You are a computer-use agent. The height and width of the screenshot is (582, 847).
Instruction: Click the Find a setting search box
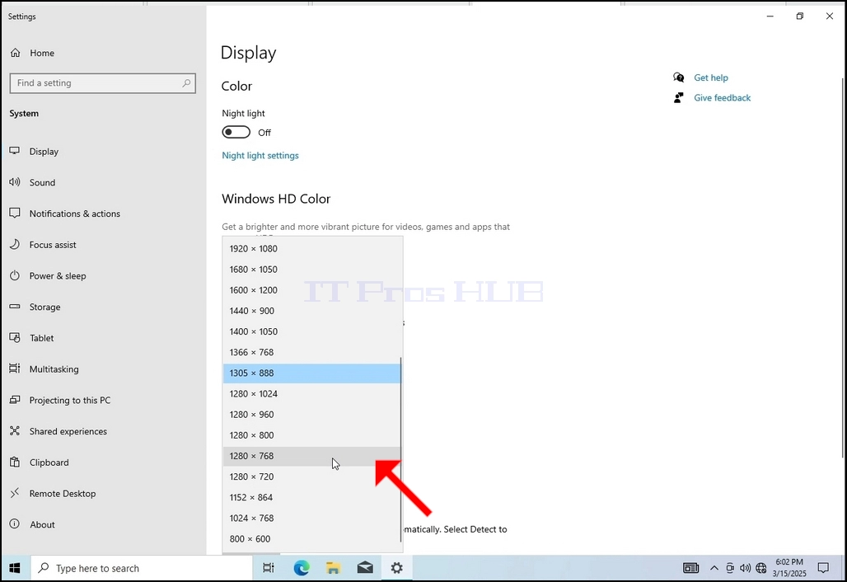[x=103, y=83]
